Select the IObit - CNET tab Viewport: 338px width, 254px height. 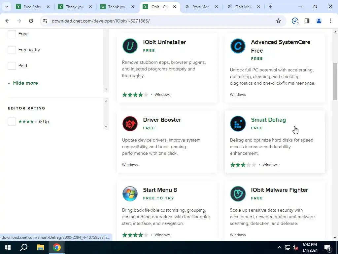pyautogui.click(x=159, y=7)
